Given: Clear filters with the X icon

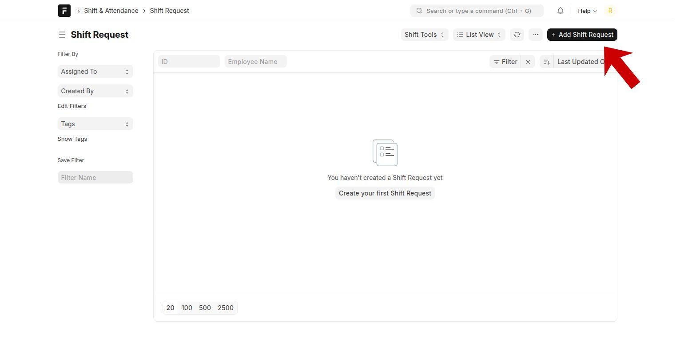Looking at the screenshot, I should tap(528, 62).
